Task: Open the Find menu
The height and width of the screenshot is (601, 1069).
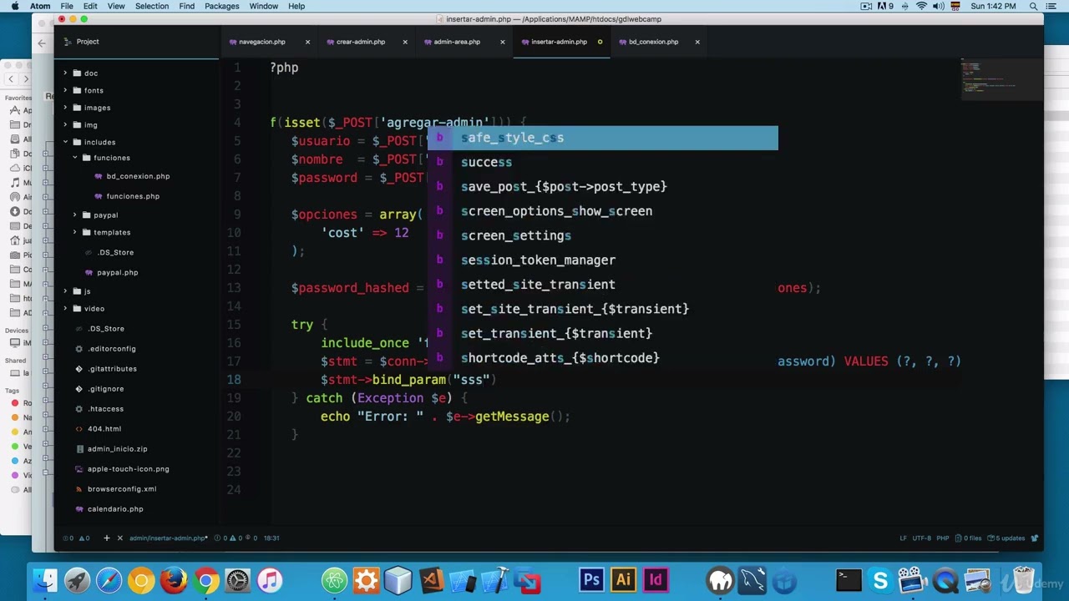Action: 187,6
